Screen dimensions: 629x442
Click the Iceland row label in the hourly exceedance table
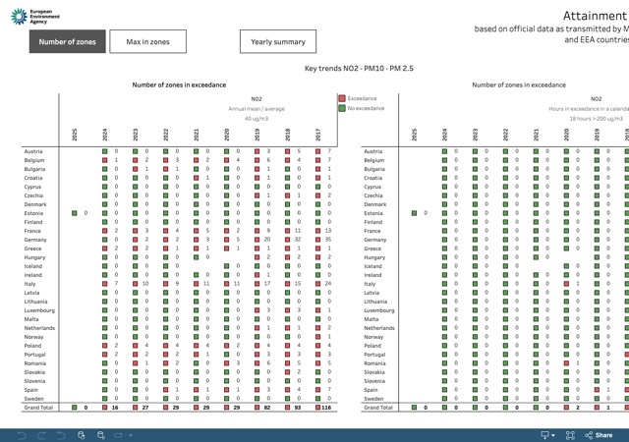[372, 266]
